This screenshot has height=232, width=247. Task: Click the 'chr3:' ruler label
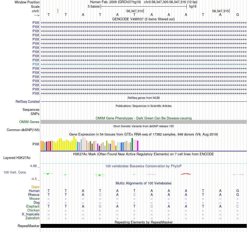(x=36, y=11)
